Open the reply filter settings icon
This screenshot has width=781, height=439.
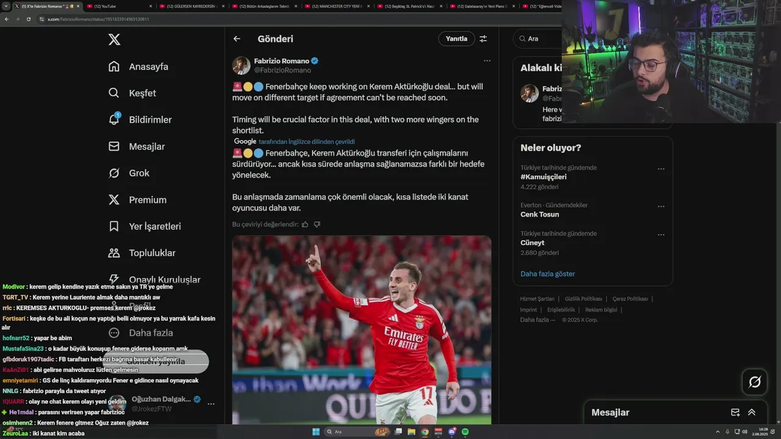483,38
